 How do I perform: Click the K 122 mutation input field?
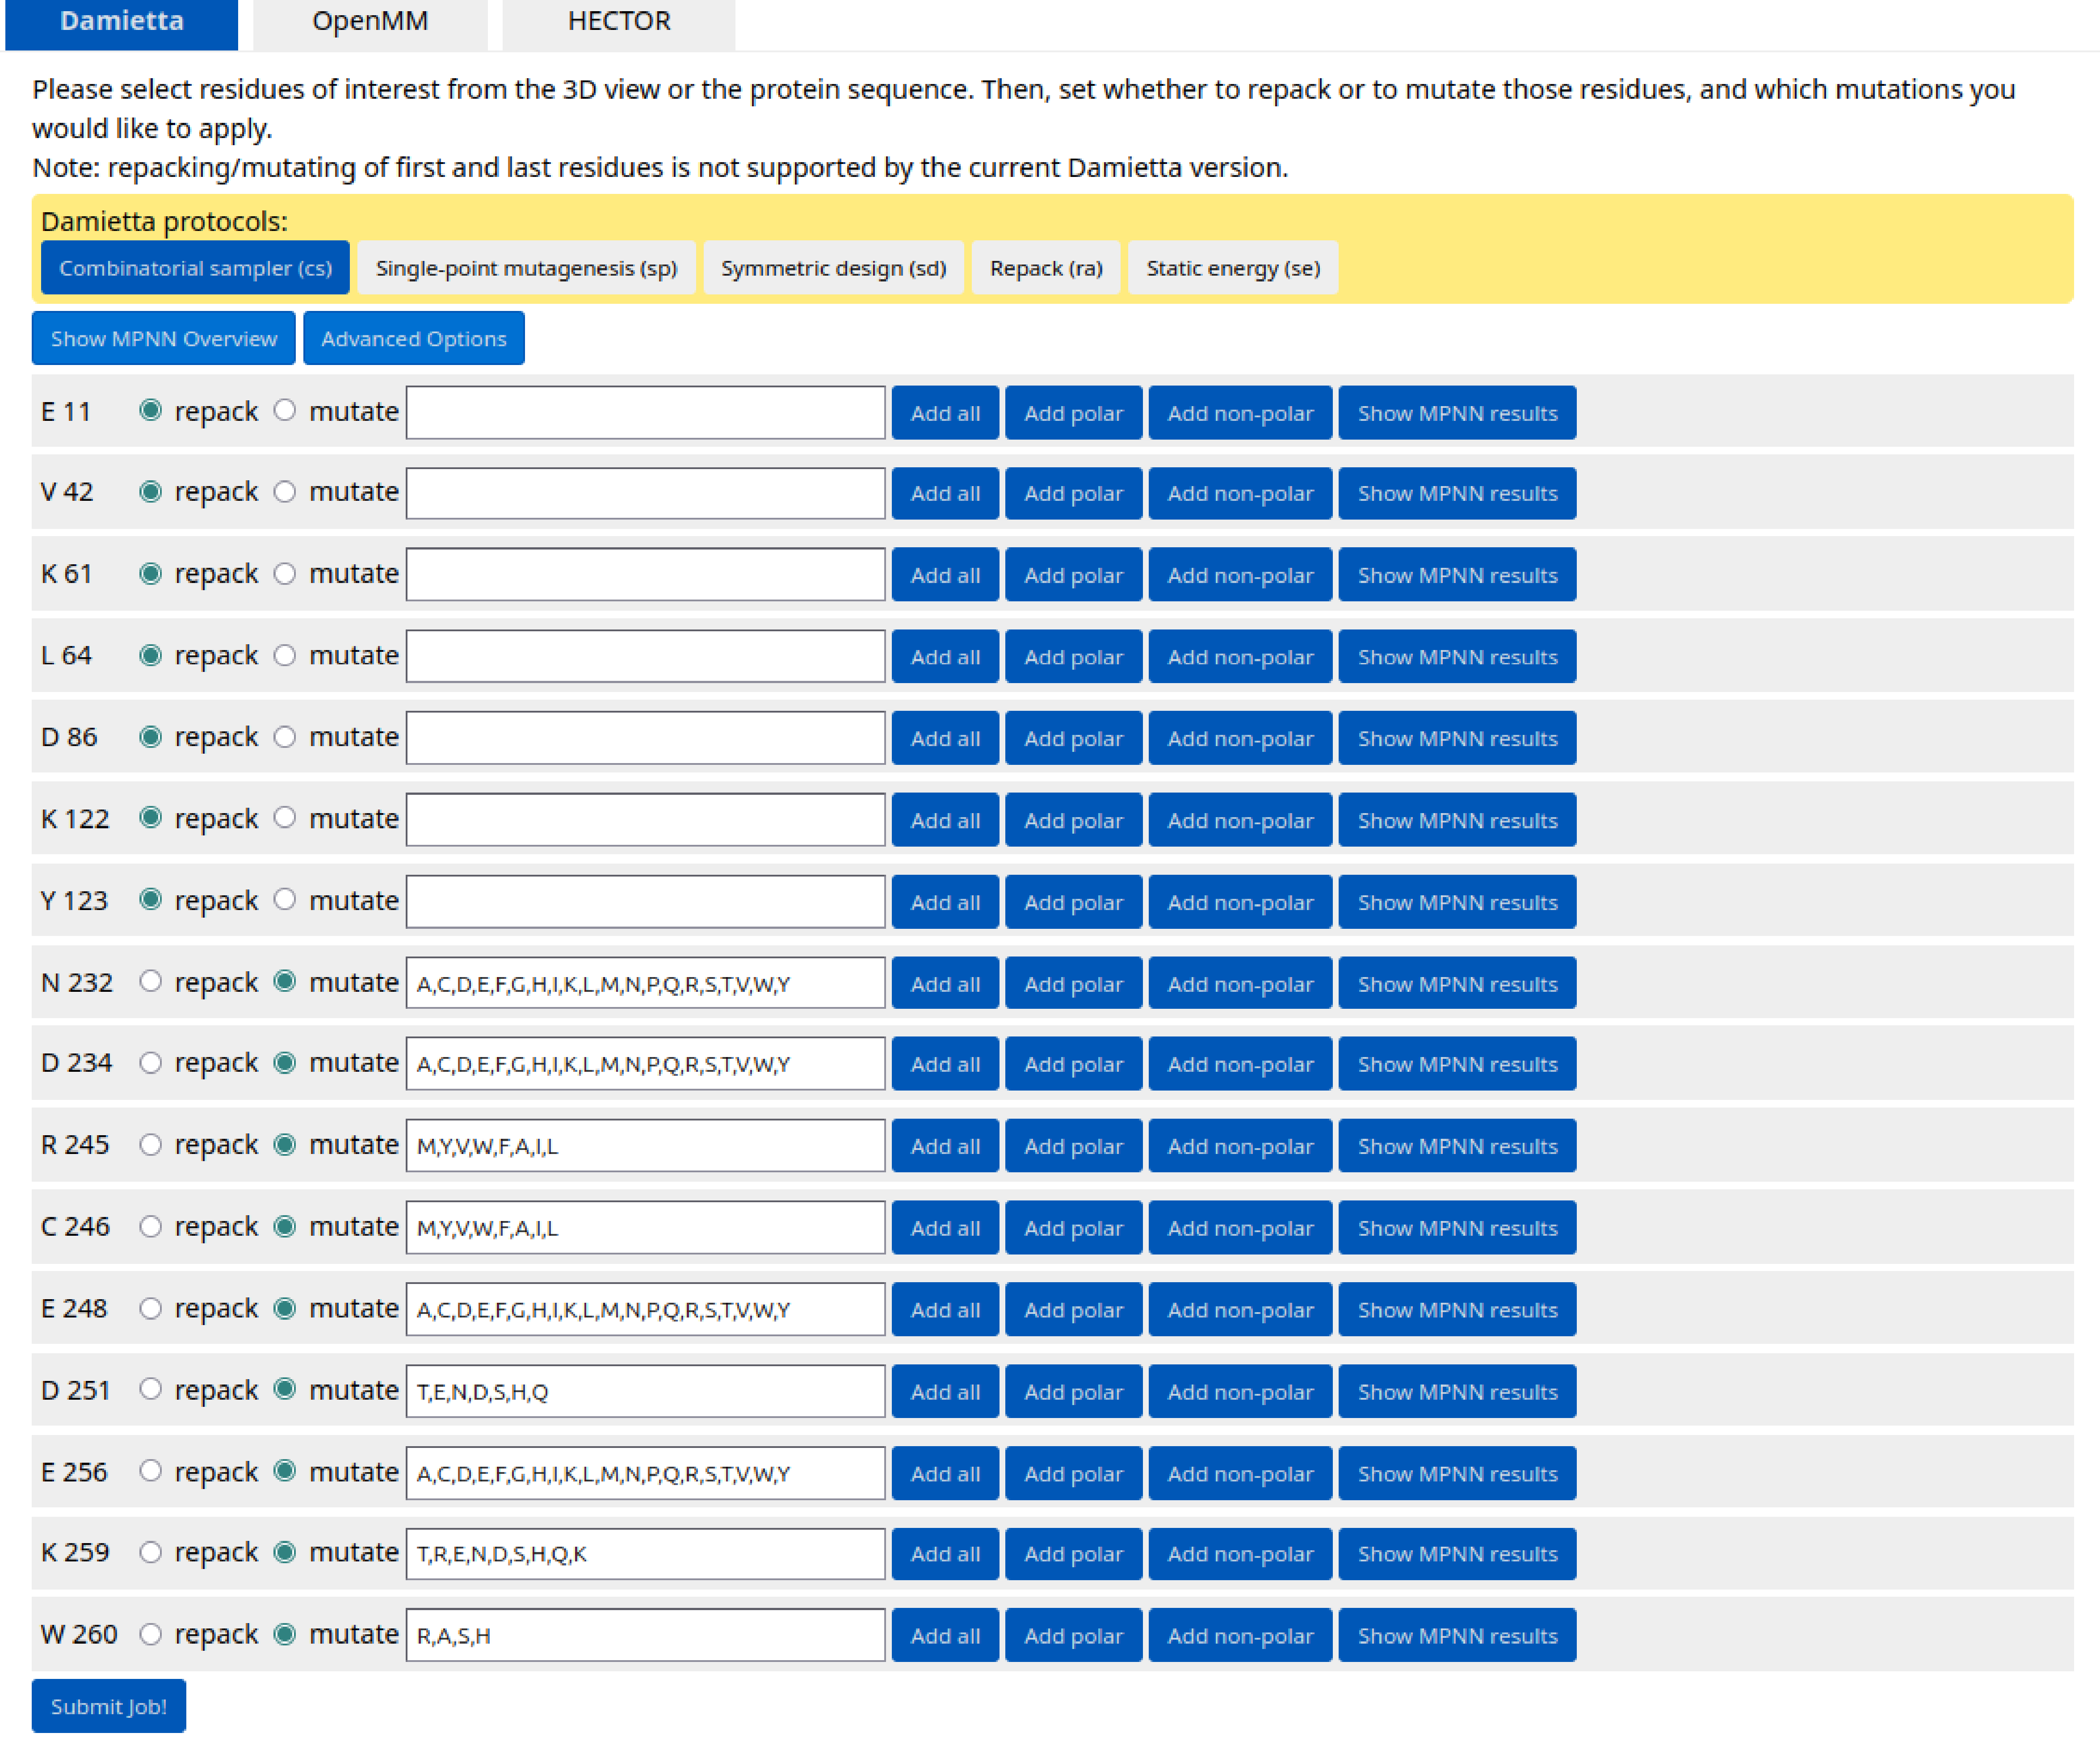click(x=645, y=820)
